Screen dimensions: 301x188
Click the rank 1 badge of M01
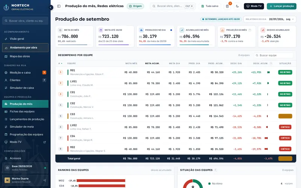(x=61, y=72)
